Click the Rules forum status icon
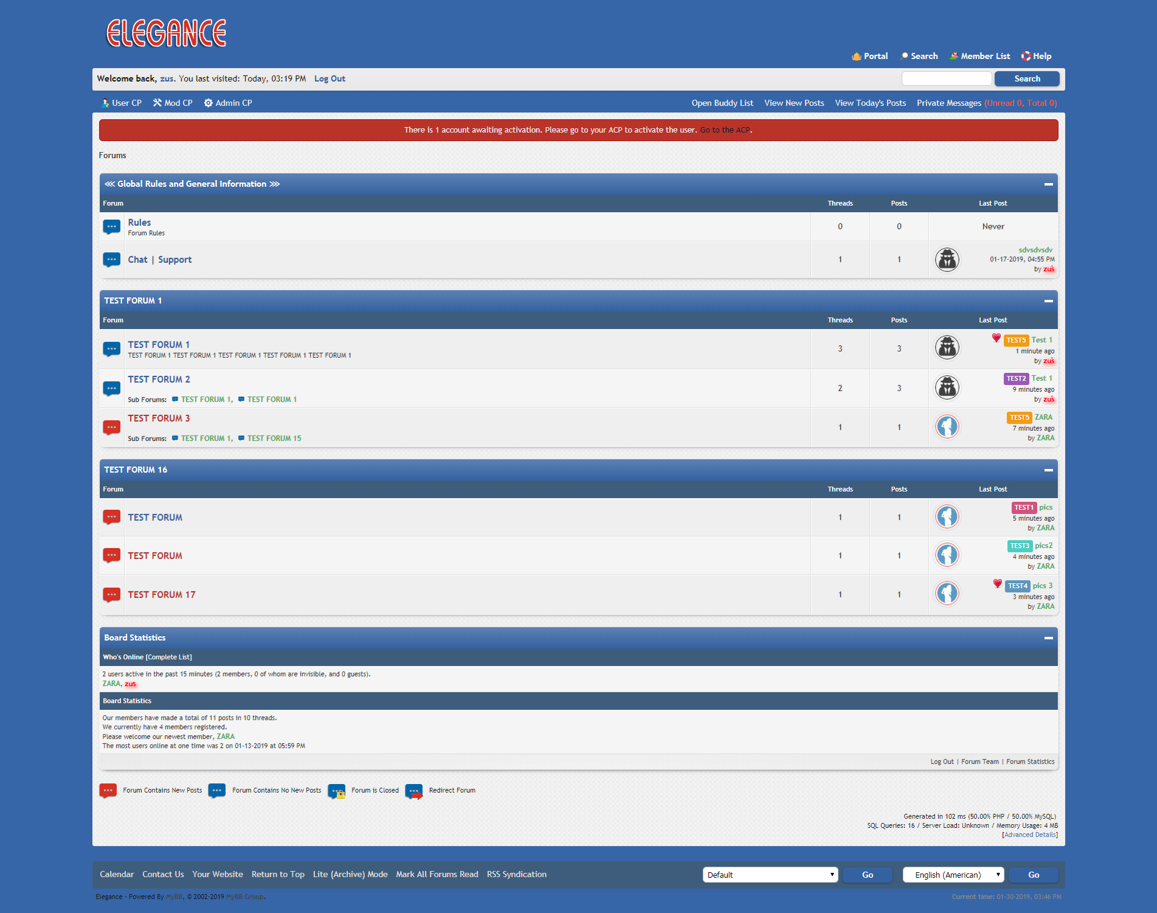 pos(111,227)
